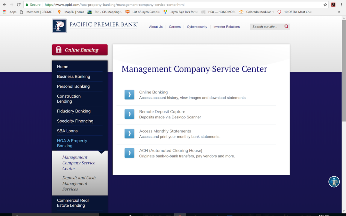This screenshot has height=216, width=346.
Task: Click the ACH arrow icon
Action: [129, 153]
